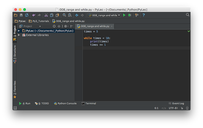Click the green inspection checkmark
This screenshot has height=128, width=203.
coord(189,31)
